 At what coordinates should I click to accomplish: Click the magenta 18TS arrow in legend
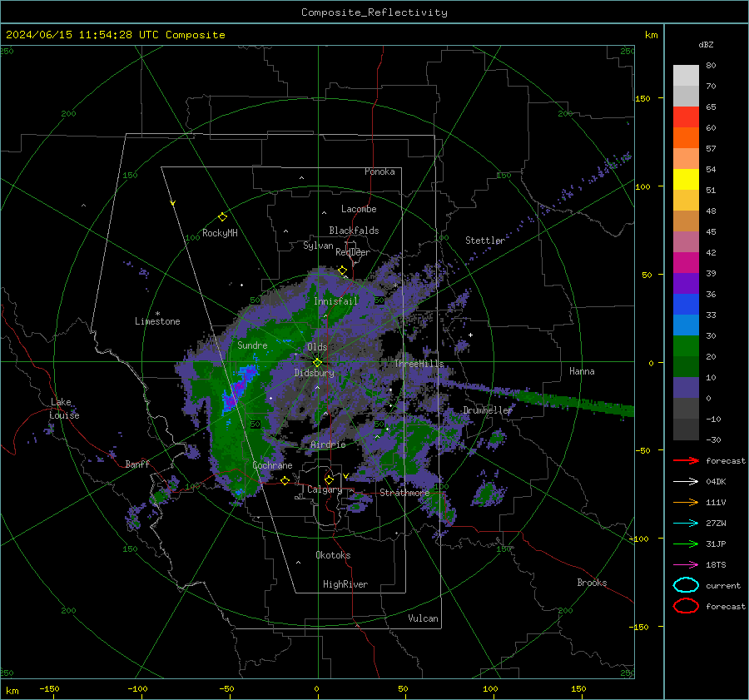click(x=686, y=565)
